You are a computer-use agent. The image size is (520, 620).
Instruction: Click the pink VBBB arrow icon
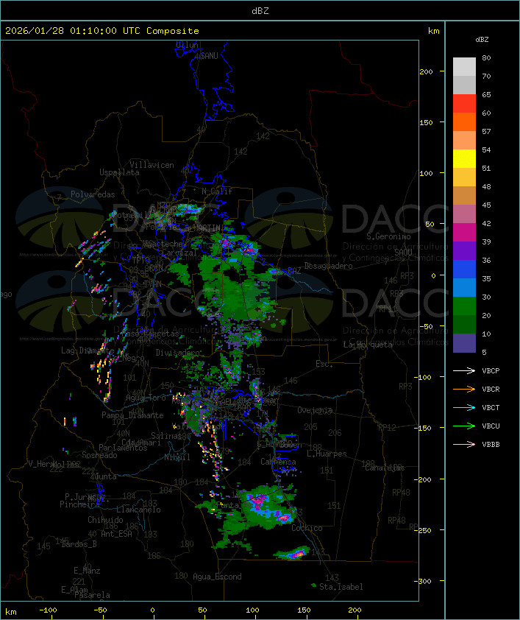click(x=464, y=445)
